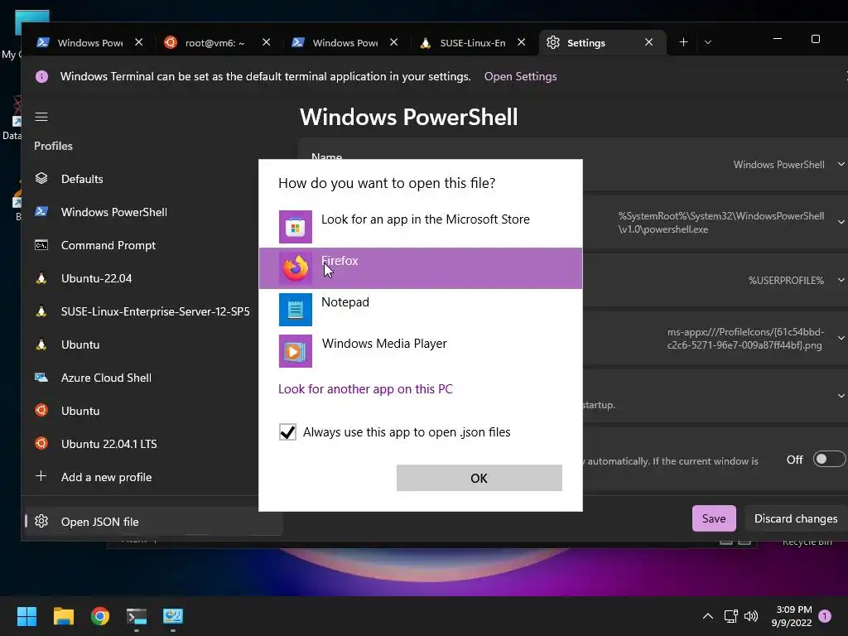848x636 pixels.
Task: Expand the startup setting row chevron
Action: pos(841,396)
